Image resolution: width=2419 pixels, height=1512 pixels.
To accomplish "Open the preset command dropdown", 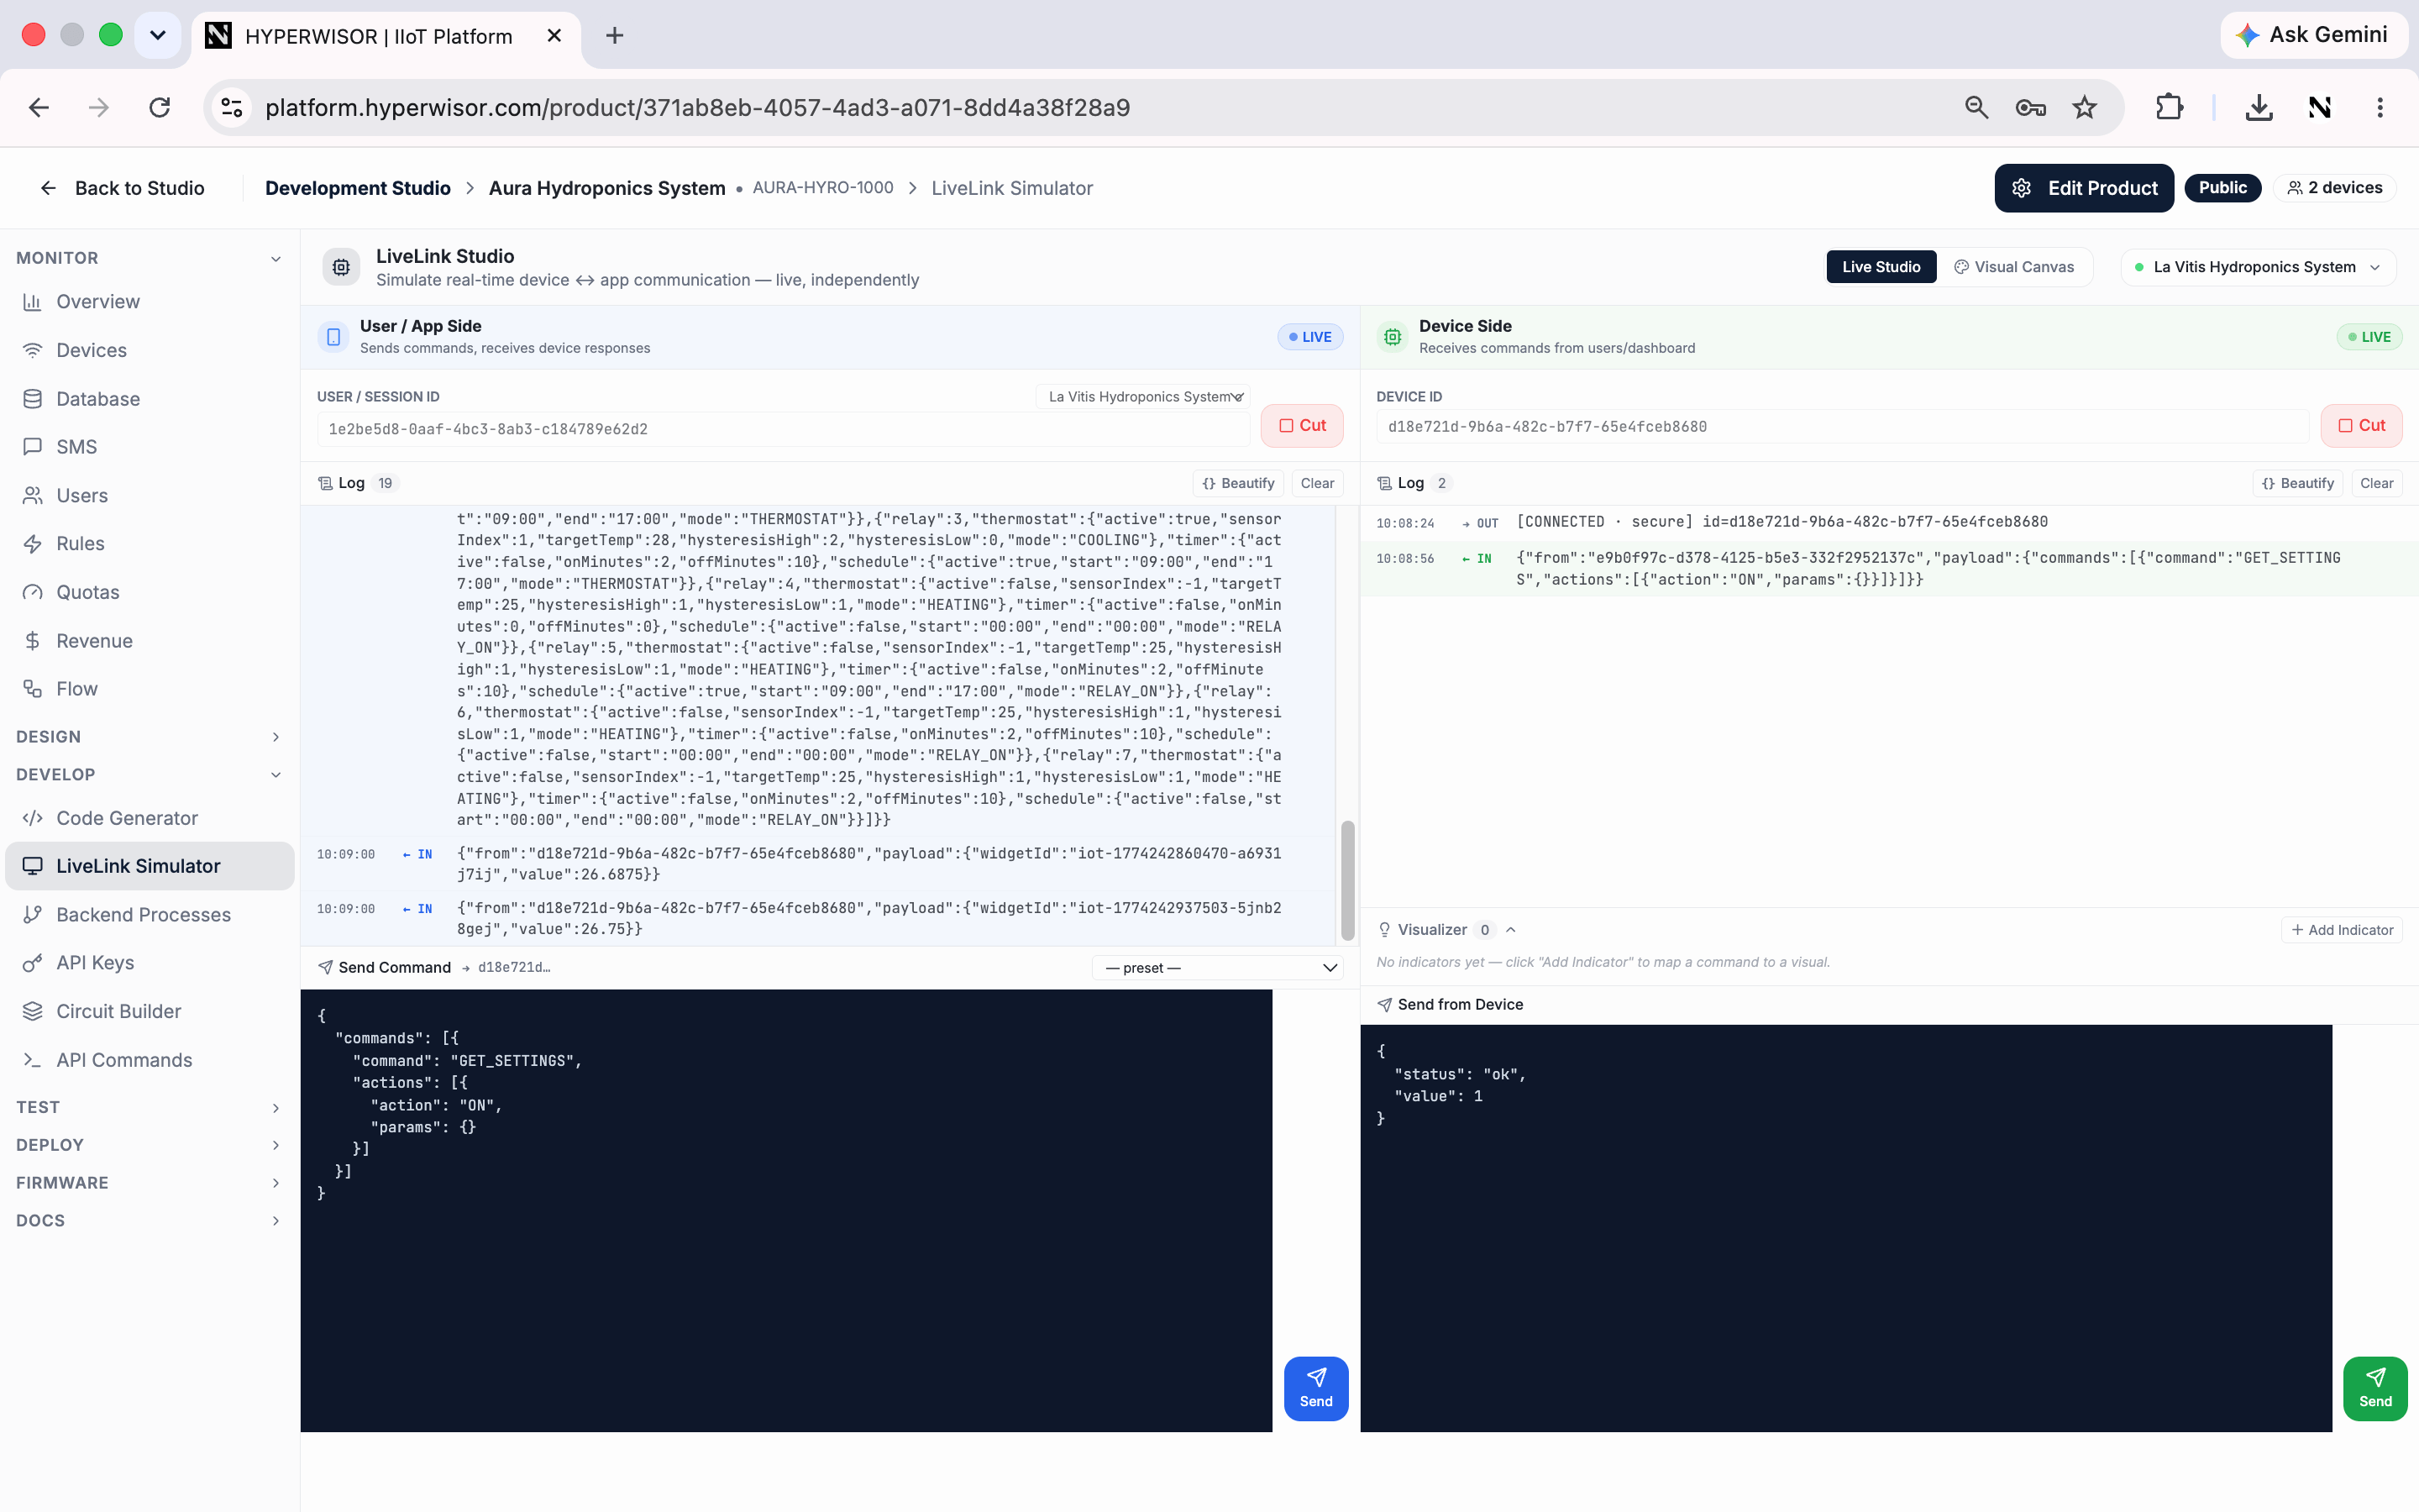I will [x=1218, y=968].
